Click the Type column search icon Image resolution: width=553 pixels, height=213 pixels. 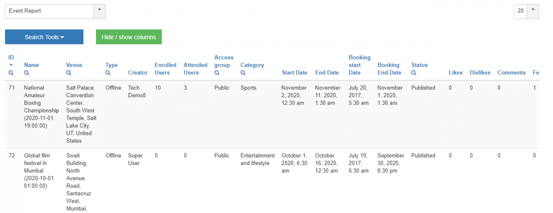point(108,73)
